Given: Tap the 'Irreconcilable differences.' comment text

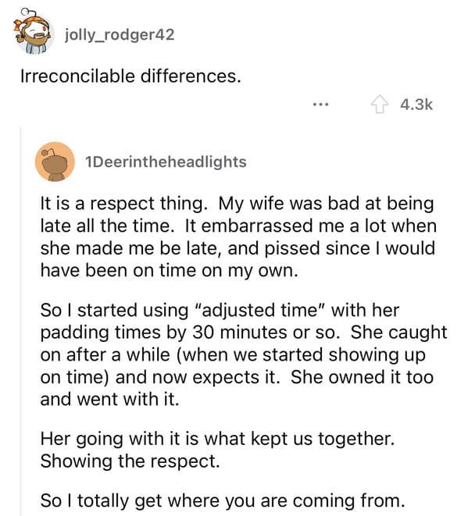Looking at the screenshot, I should 130,77.
